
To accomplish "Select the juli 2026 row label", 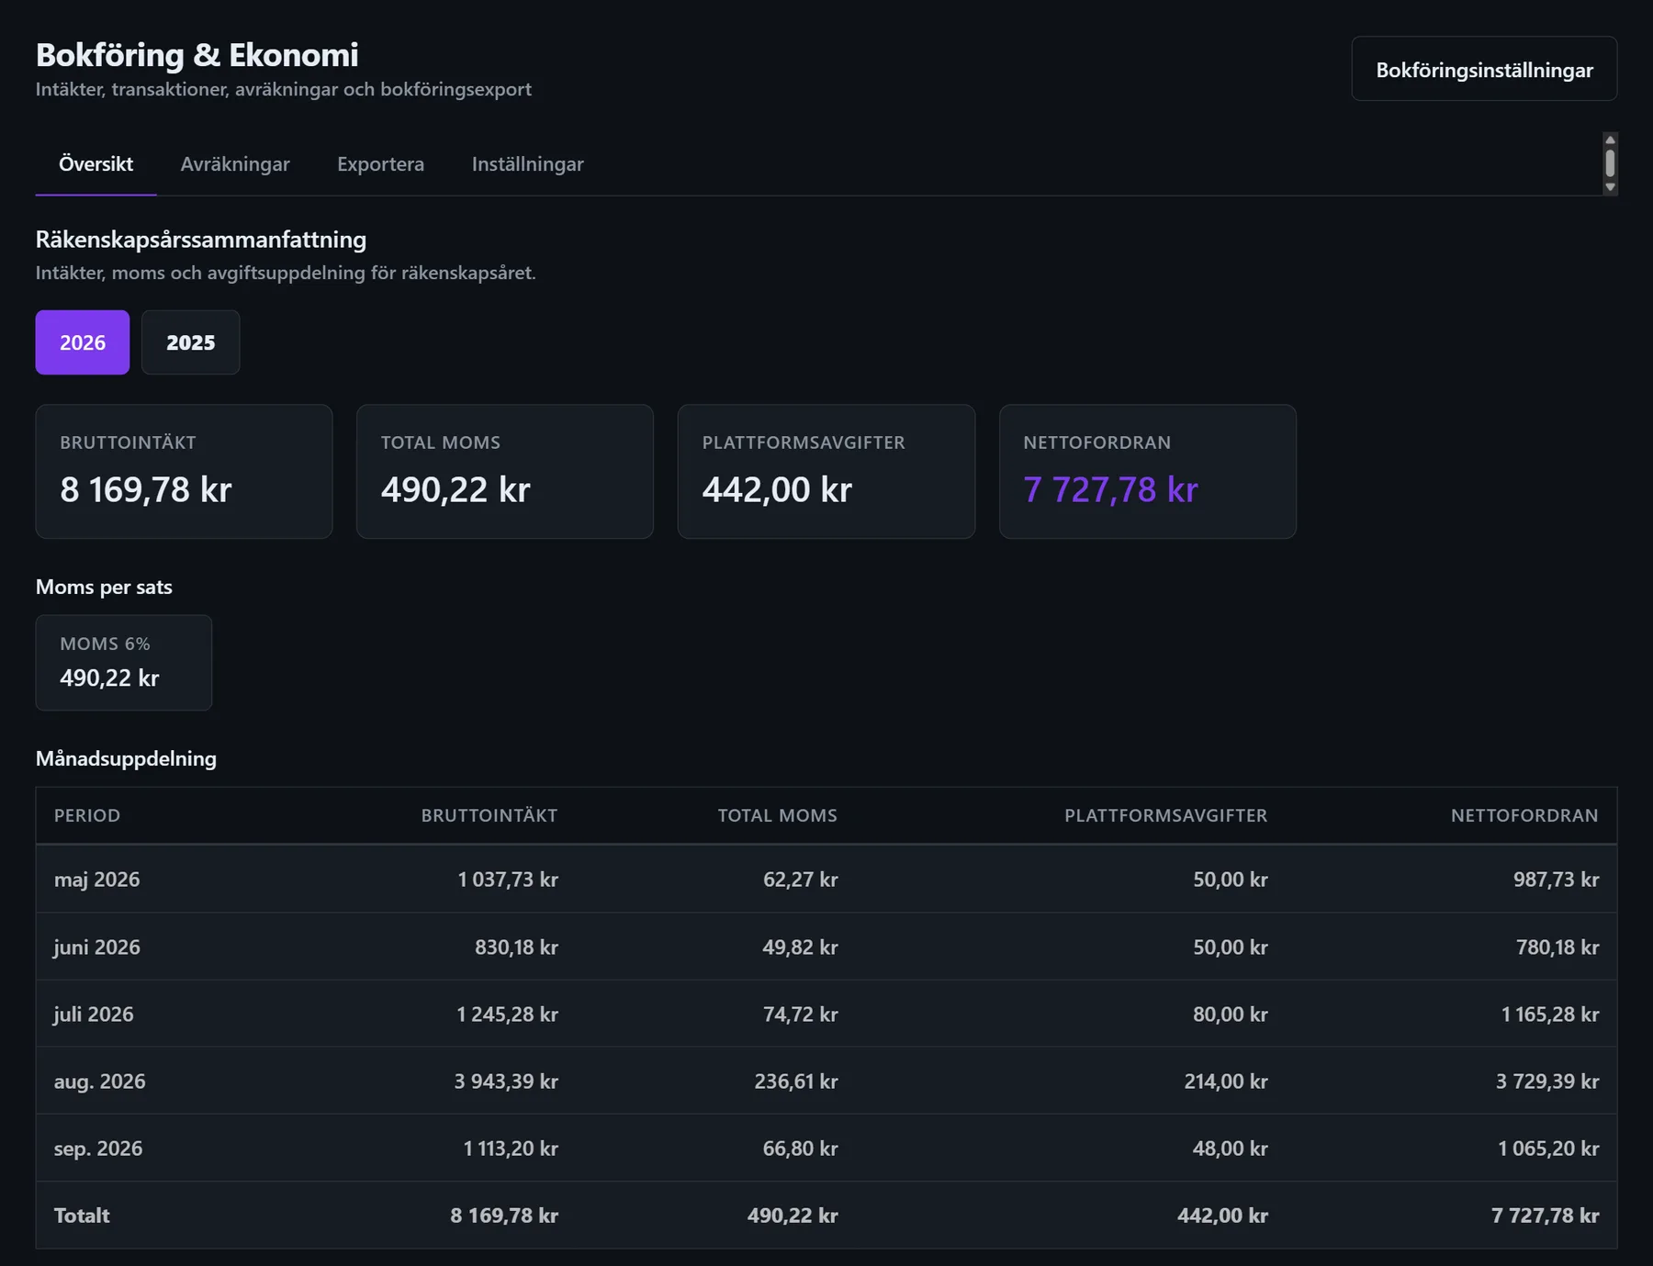I will pos(94,1014).
